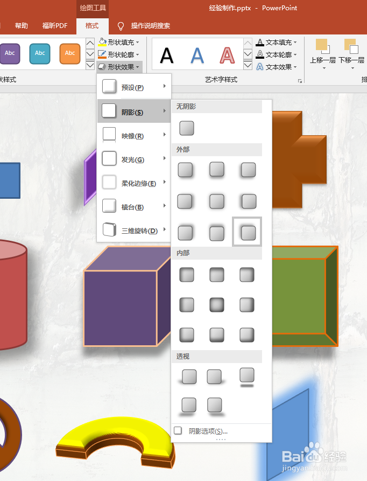Apply the bottom-middle inner shadow preset in 内部
The image size is (367, 481).
pyautogui.click(x=216, y=334)
